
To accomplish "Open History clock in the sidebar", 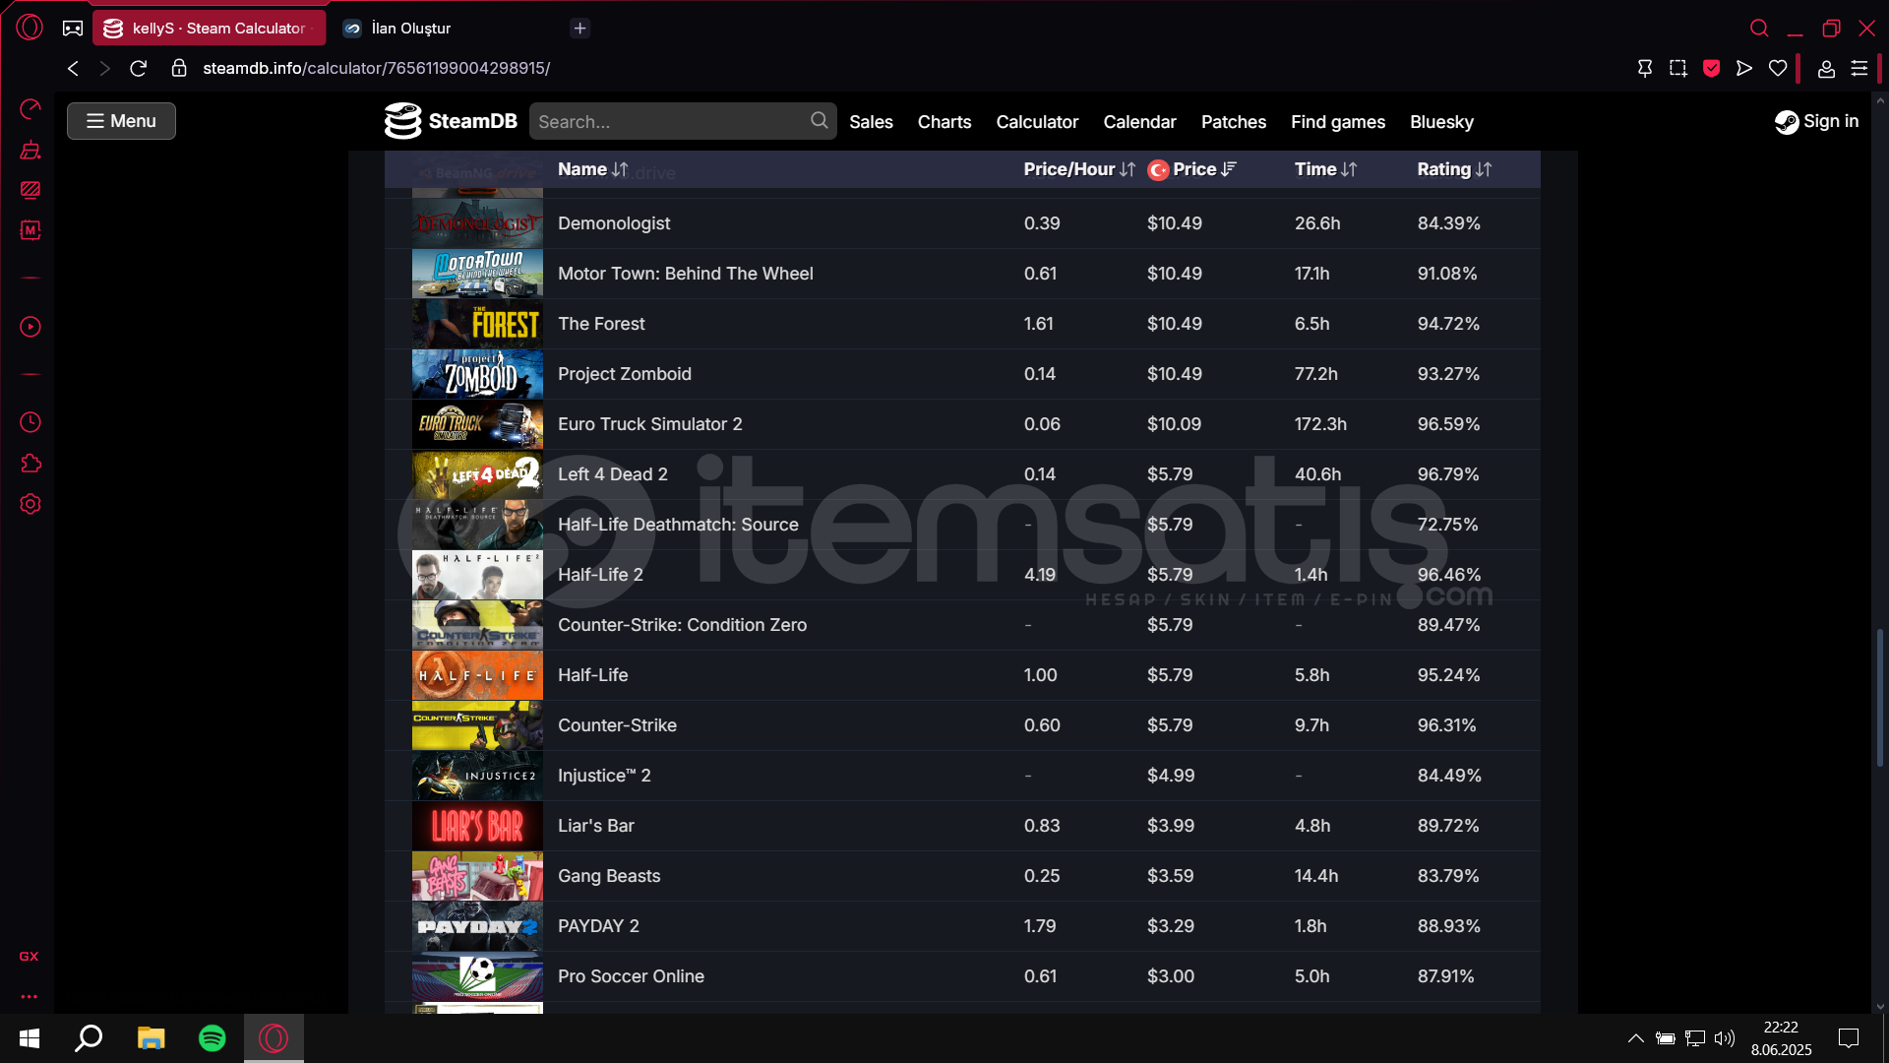I will 30,422.
